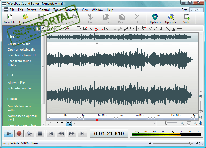
Task: Click the Upgrade key icon
Action: pyautogui.click(x=171, y=17)
